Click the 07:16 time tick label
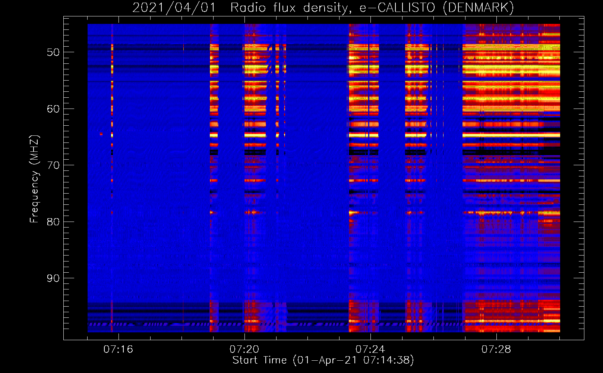Image resolution: width=603 pixels, height=373 pixels. (x=118, y=350)
